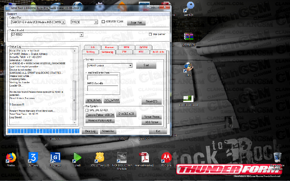Launch the 3uTools desktop icon
This screenshot has width=290, height=181.
click(x=33, y=159)
